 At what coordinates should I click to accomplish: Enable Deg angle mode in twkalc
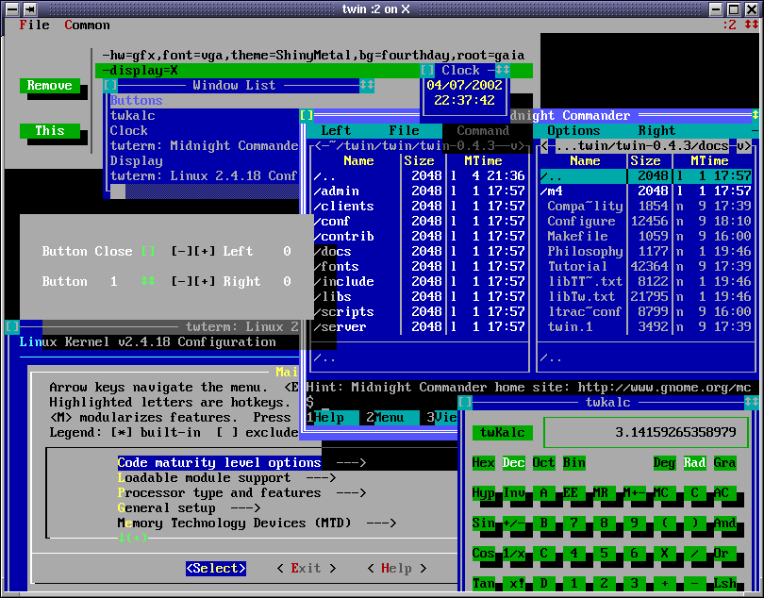click(665, 462)
